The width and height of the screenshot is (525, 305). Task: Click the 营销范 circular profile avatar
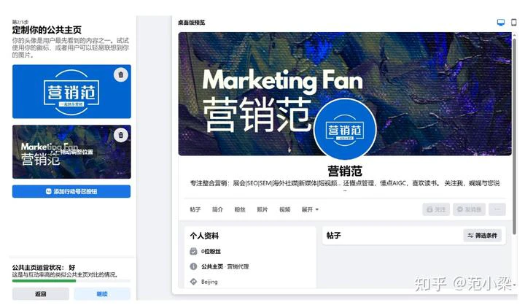click(345, 130)
